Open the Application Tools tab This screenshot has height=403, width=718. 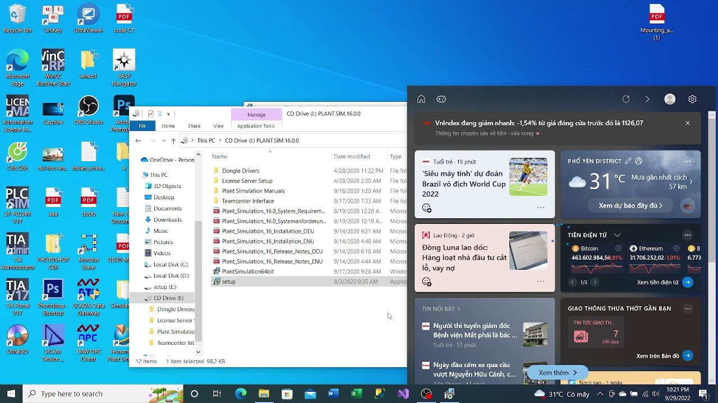[x=256, y=126]
